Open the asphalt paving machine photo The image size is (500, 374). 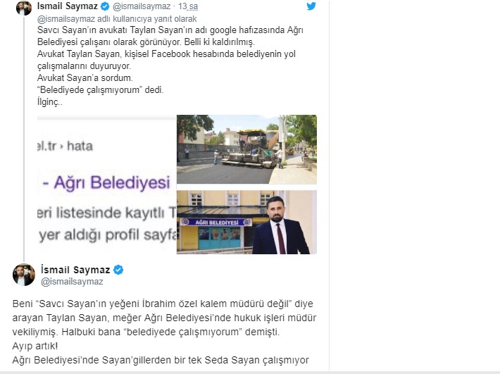246,149
